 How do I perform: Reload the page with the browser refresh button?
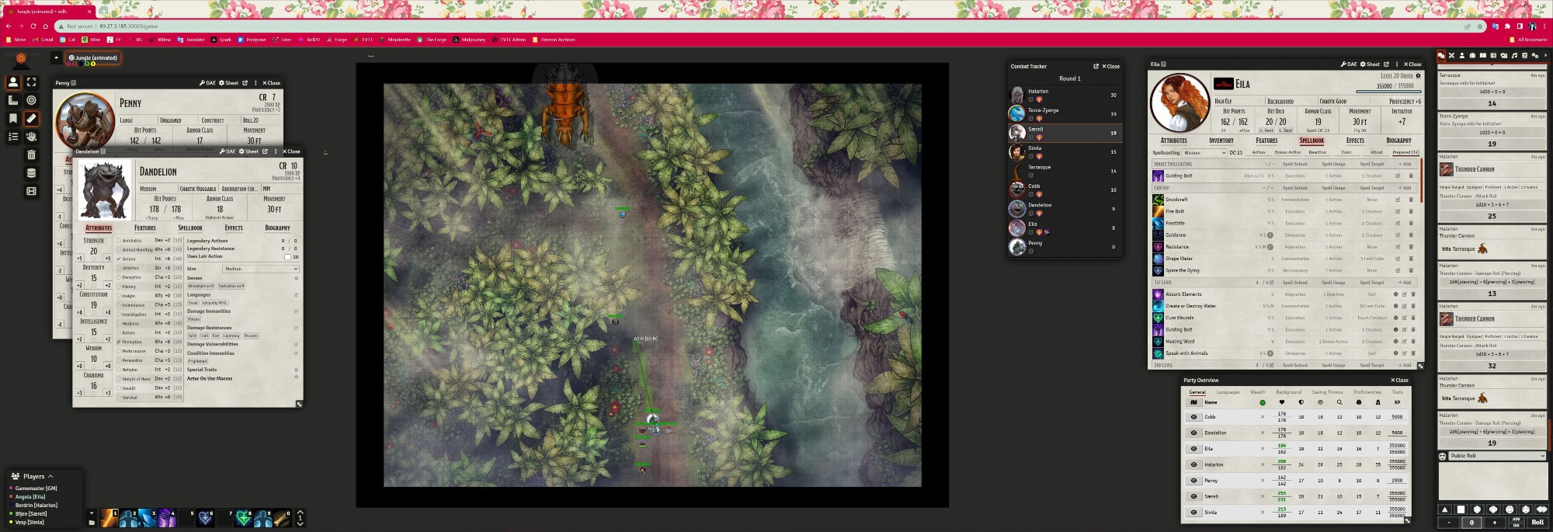pos(33,26)
